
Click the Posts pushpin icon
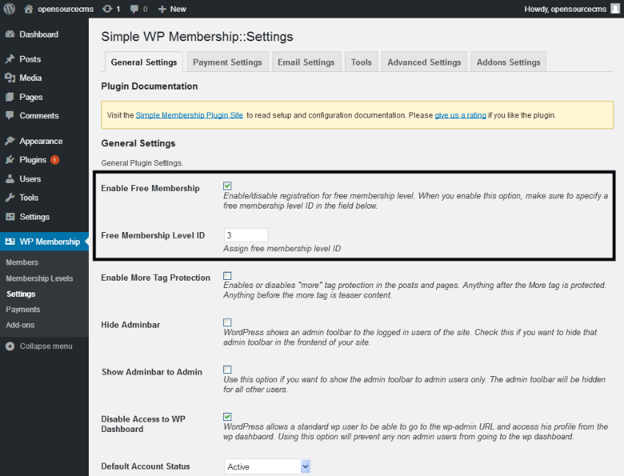10,59
